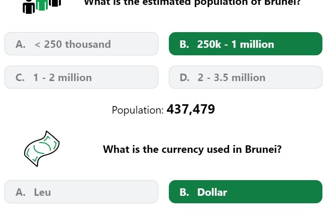Click the leftmost black person figure
The height and width of the screenshot is (213, 328).
pyautogui.click(x=29, y=7)
